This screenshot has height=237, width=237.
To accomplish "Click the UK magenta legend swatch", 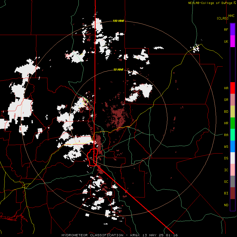I will [233, 41].
